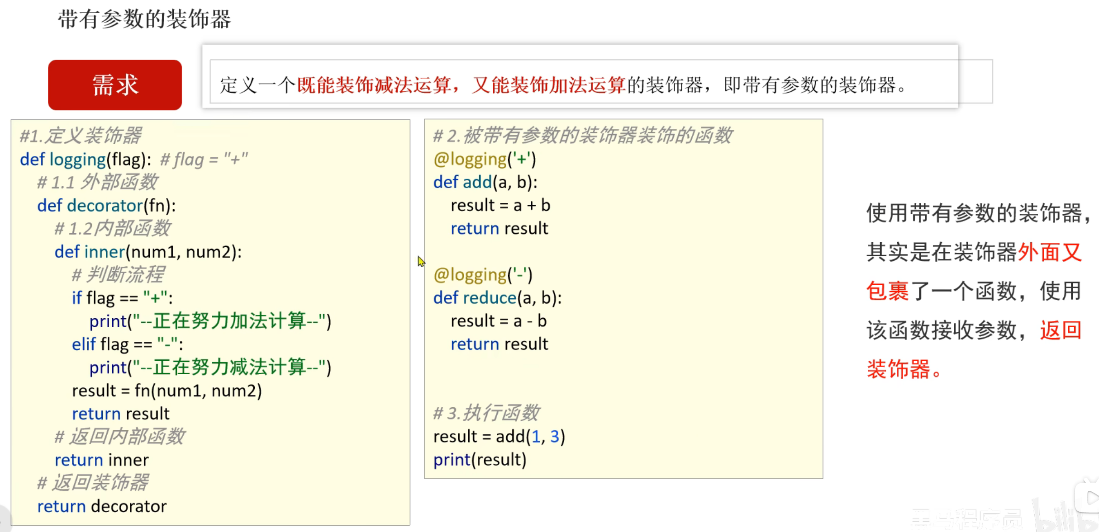Viewport: 1099px width, 532px height.
Task: Click the def inner(num1, num2) line
Action: (x=148, y=252)
